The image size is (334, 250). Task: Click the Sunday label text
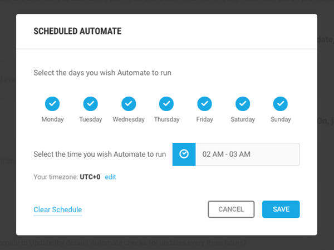click(x=281, y=119)
